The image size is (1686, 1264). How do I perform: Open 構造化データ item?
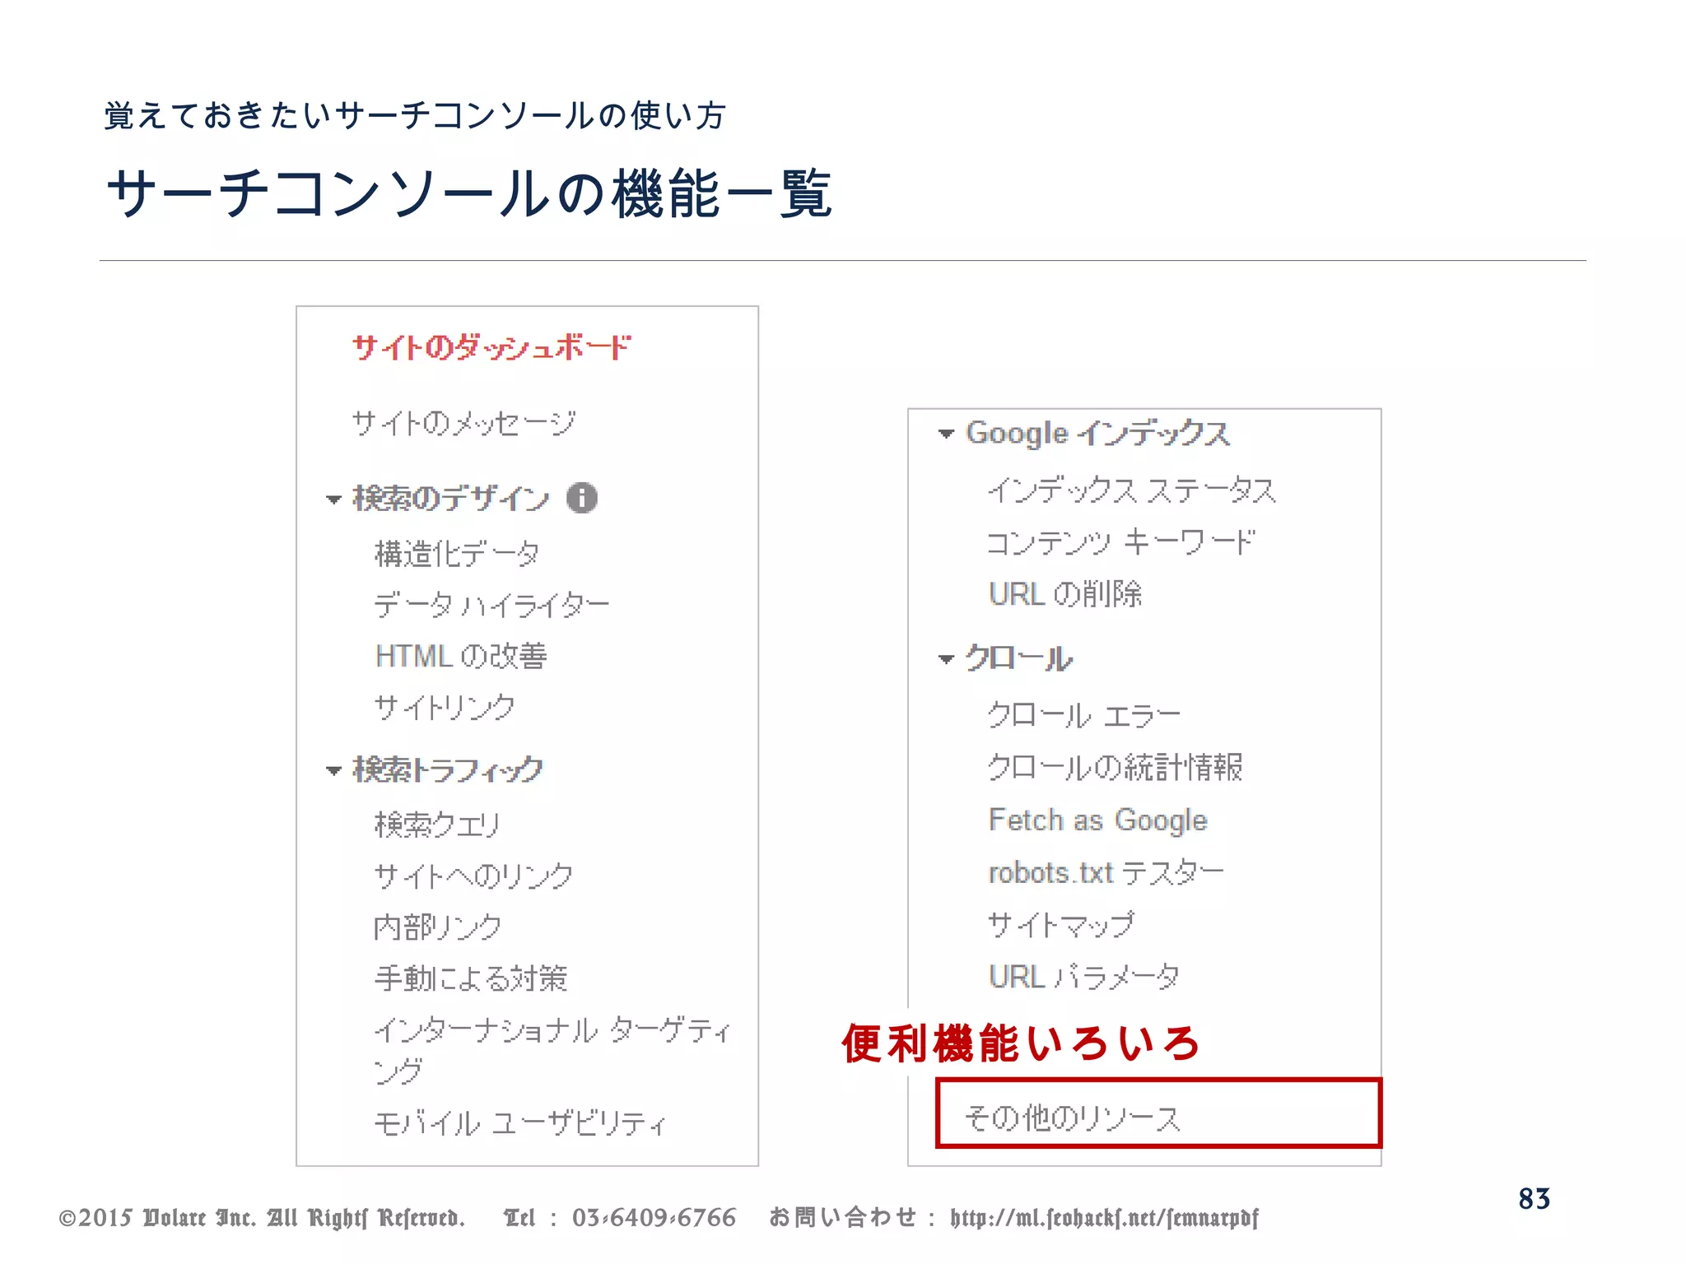[x=457, y=553]
